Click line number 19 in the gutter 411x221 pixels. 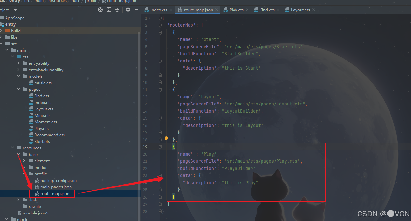click(145, 147)
